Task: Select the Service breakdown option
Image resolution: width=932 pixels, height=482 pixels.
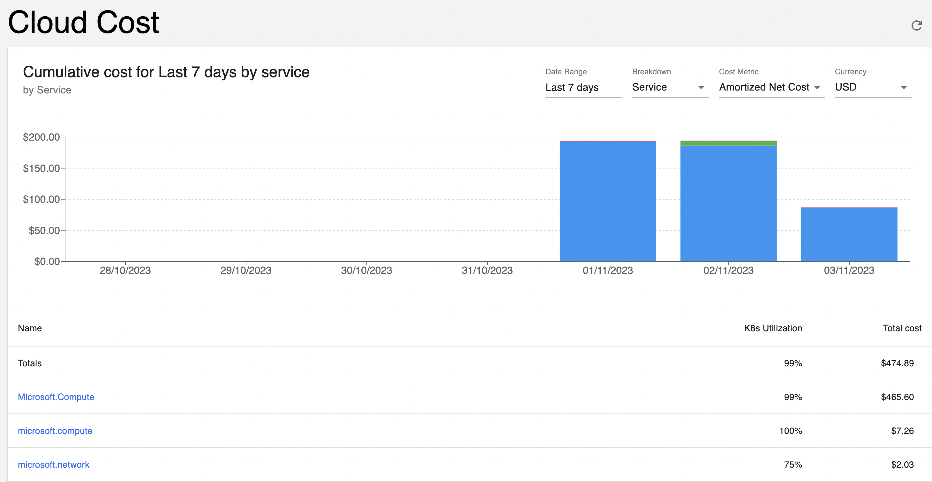Action: (650, 87)
